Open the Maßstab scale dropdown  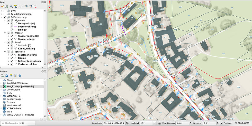[155, 123]
